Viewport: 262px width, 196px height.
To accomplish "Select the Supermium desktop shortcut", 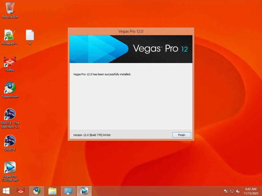I will (x=10, y=90).
